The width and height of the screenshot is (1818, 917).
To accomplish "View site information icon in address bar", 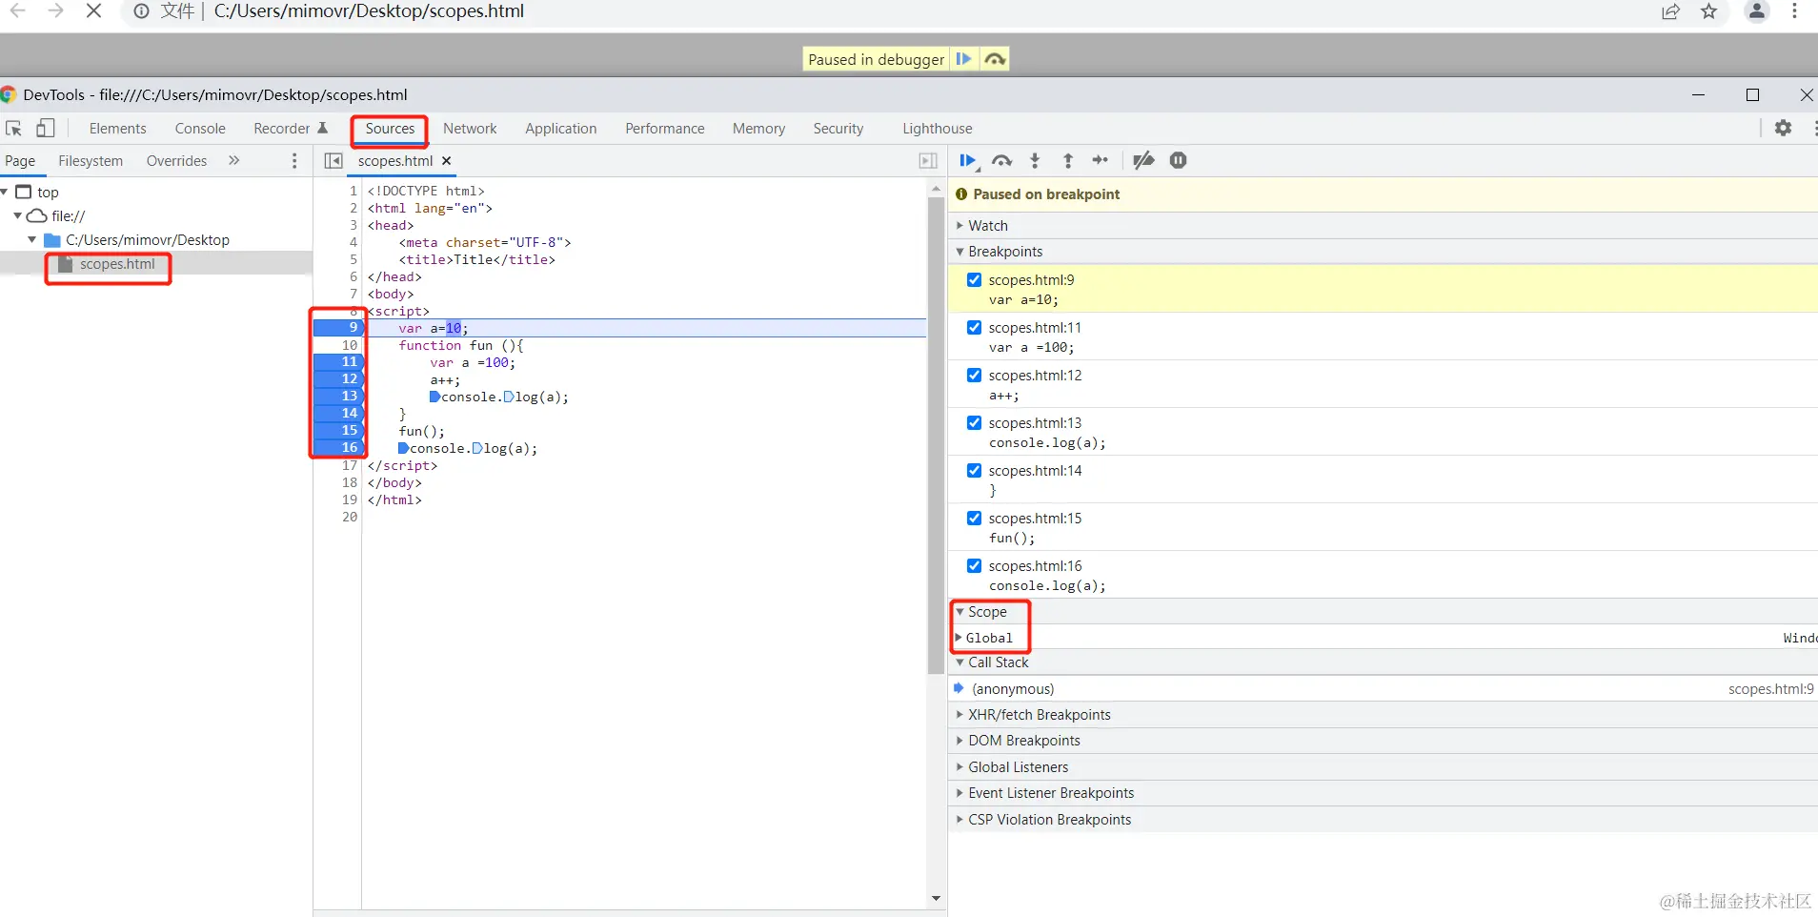I will [x=141, y=11].
